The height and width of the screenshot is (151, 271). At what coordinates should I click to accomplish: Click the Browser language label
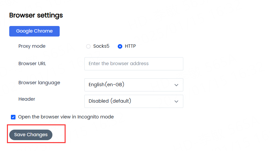pos(39,83)
